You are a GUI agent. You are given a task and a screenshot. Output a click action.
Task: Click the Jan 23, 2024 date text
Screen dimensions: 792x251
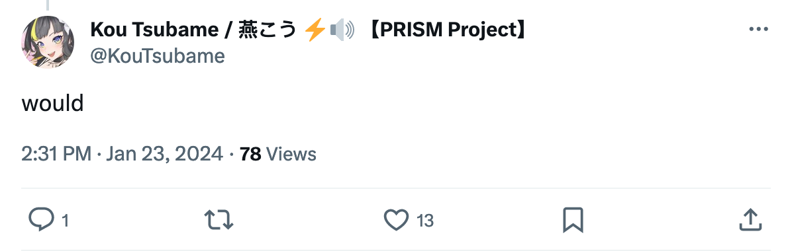[x=165, y=154]
